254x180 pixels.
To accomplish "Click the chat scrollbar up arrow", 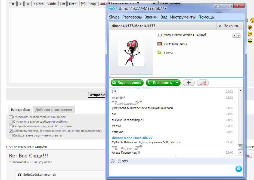I will (240, 91).
